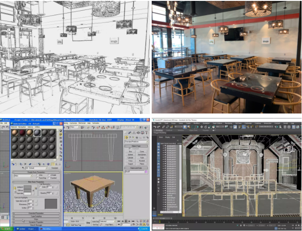Click Select and Rotate icon, dark window
302x231 pixels.
[205, 127]
